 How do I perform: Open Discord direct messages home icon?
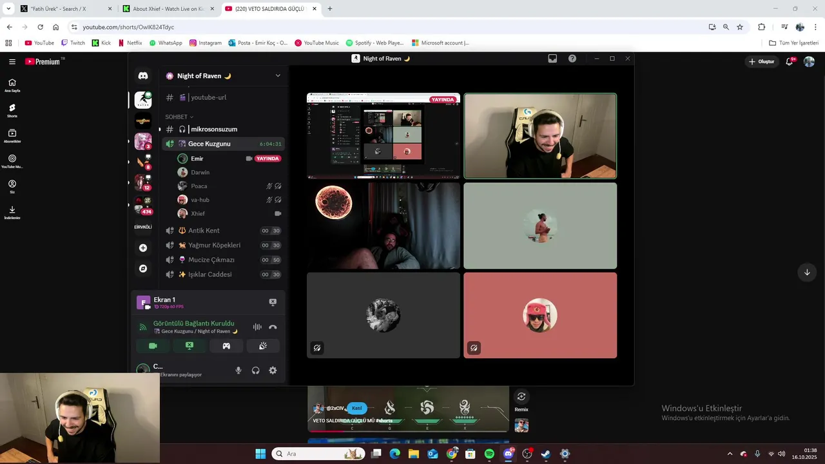(143, 75)
